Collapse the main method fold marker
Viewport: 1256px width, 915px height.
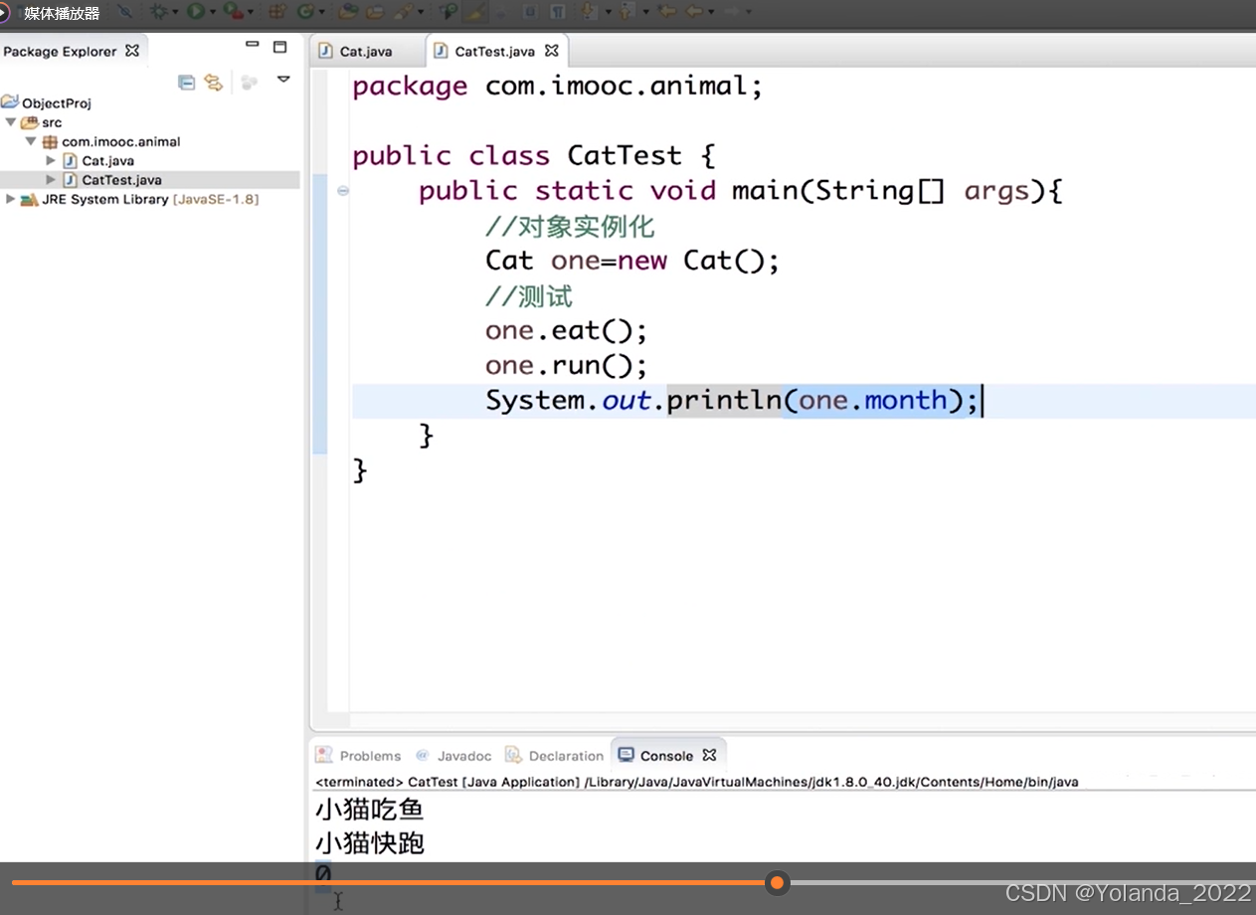tap(342, 191)
